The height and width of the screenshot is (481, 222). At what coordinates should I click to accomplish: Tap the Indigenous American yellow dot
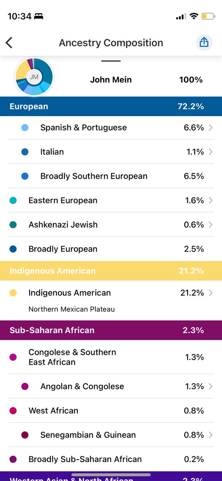[13, 293]
